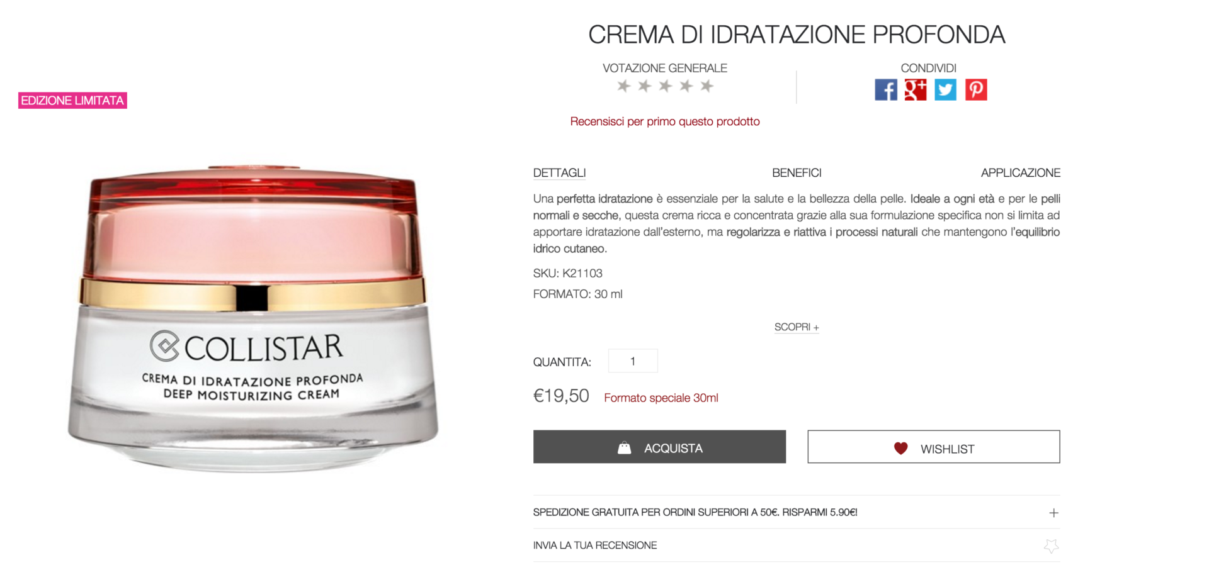Click the Twitter share icon
Screen dimensions: 1209x587
[945, 90]
